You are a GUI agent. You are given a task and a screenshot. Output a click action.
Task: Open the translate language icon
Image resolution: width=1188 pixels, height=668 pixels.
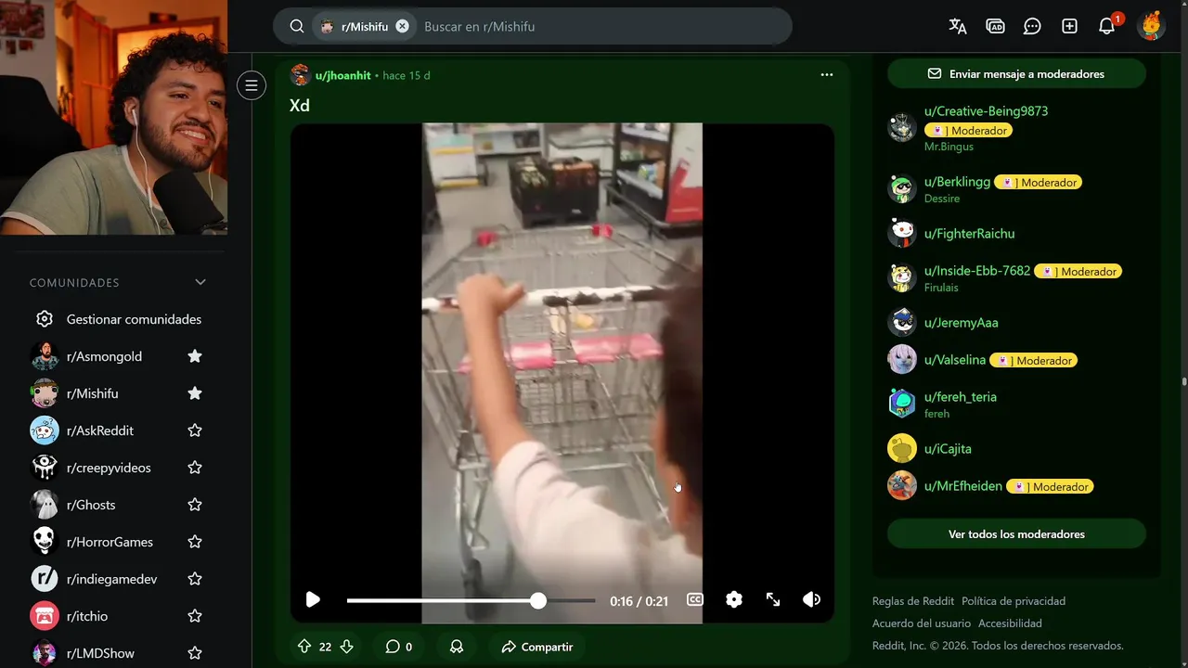(x=958, y=26)
